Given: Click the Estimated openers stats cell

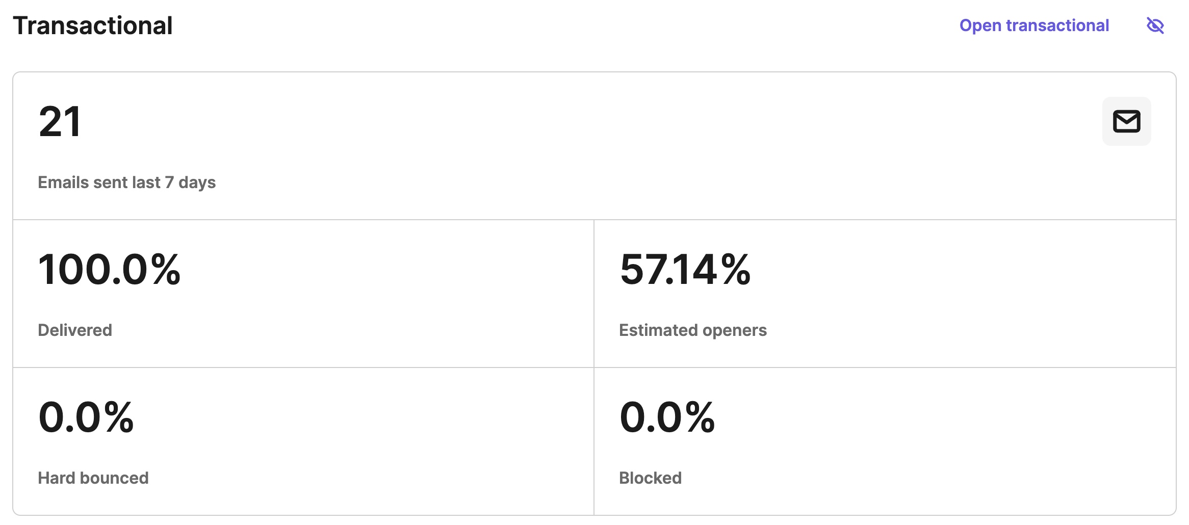Looking at the screenshot, I should (885, 294).
